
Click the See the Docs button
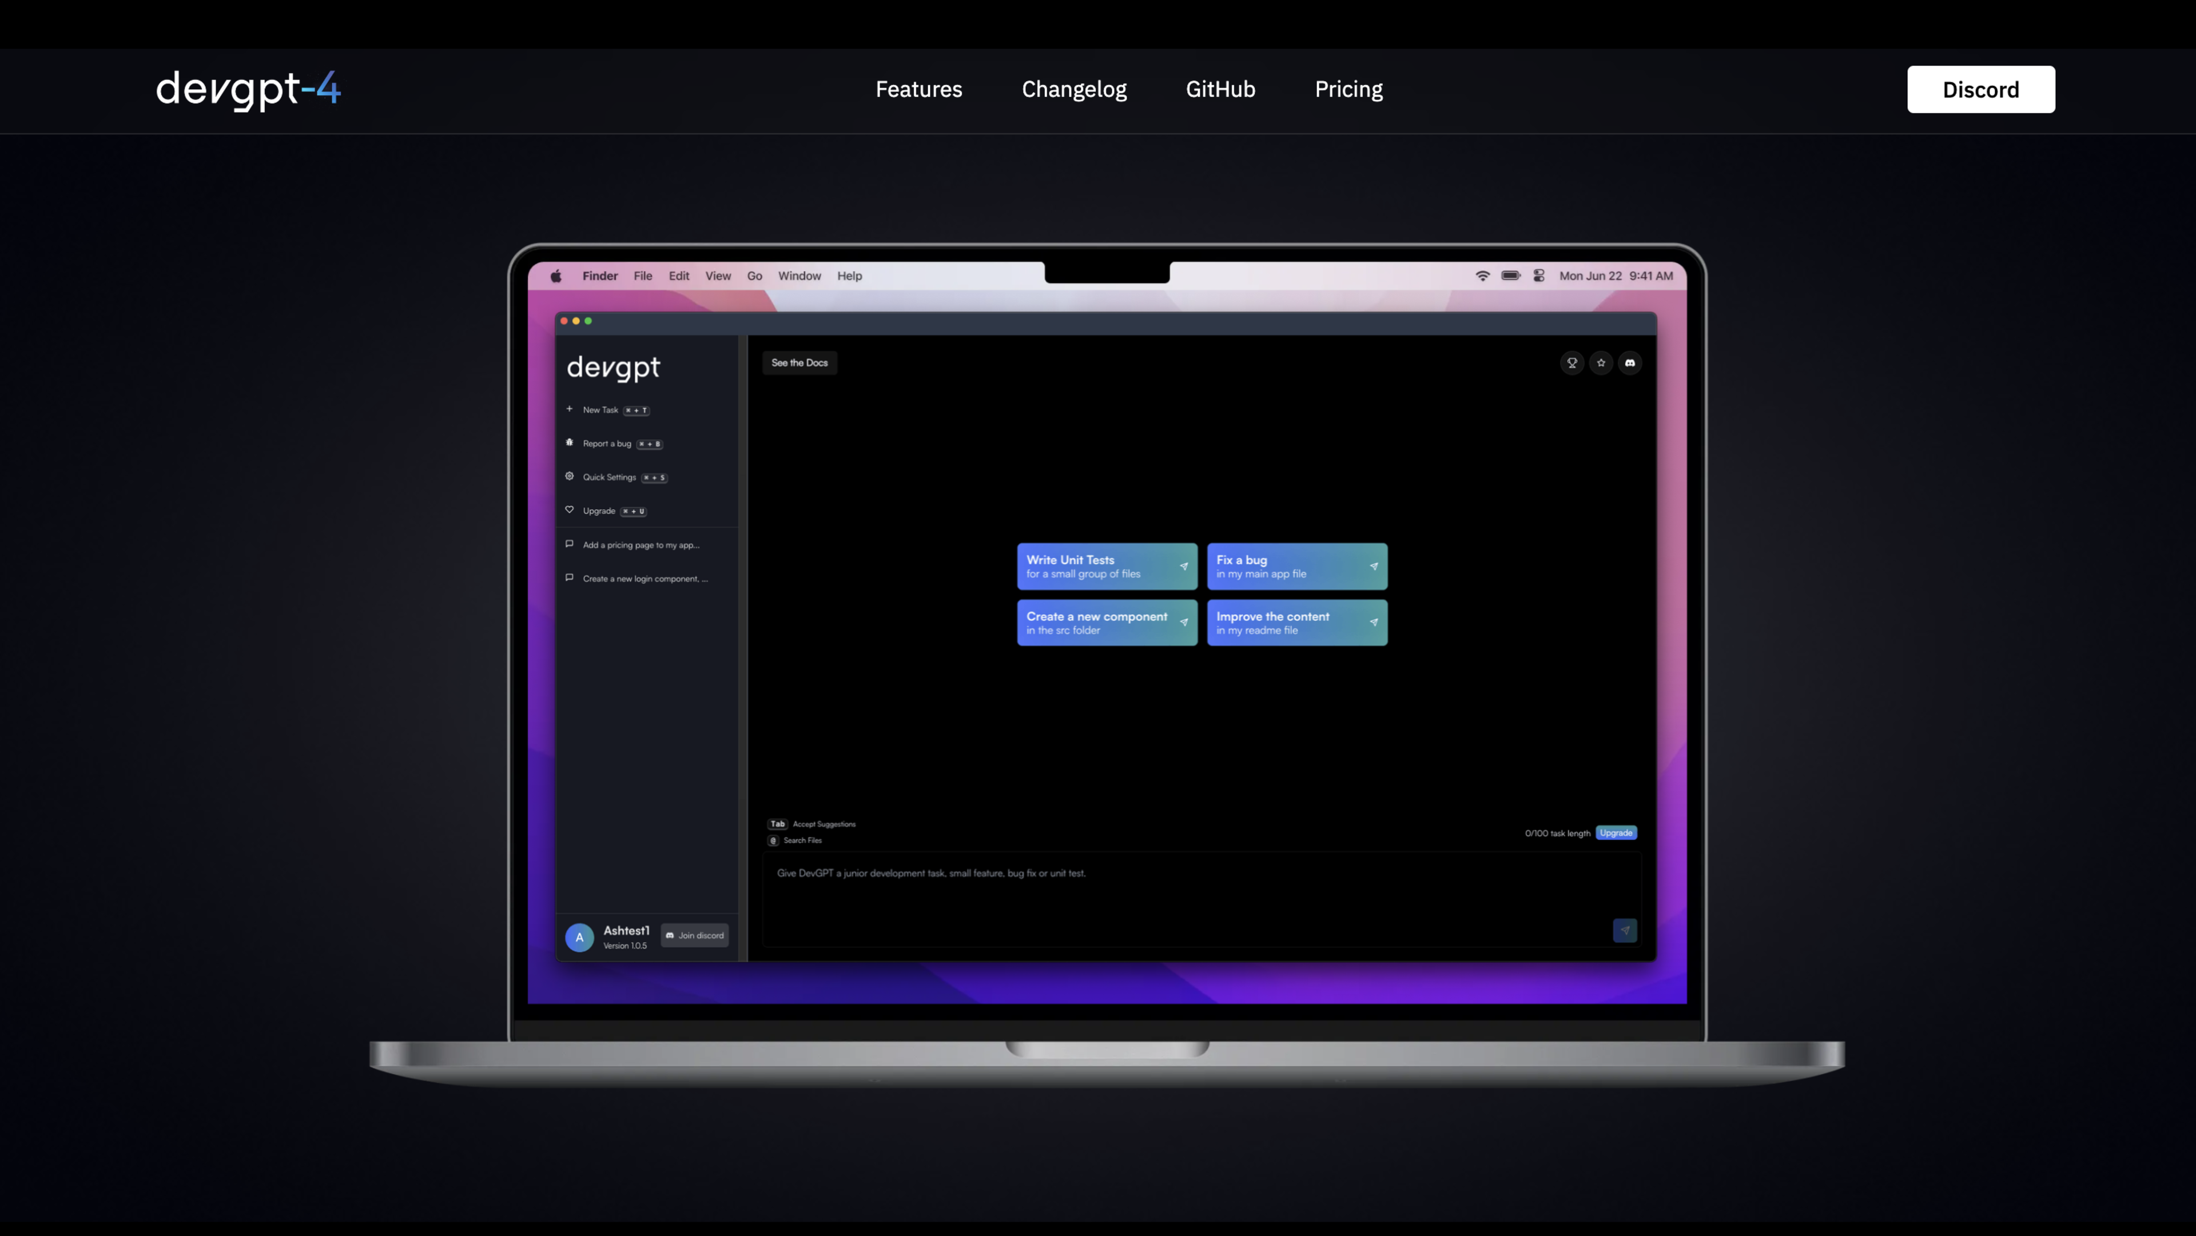click(x=799, y=363)
